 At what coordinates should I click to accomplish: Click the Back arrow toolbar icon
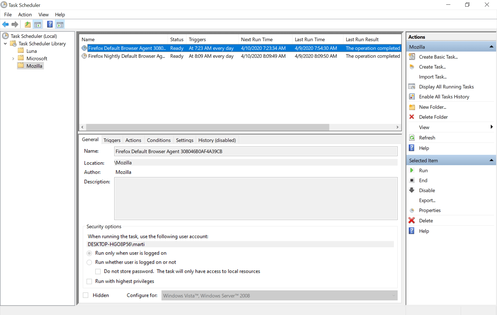point(5,25)
